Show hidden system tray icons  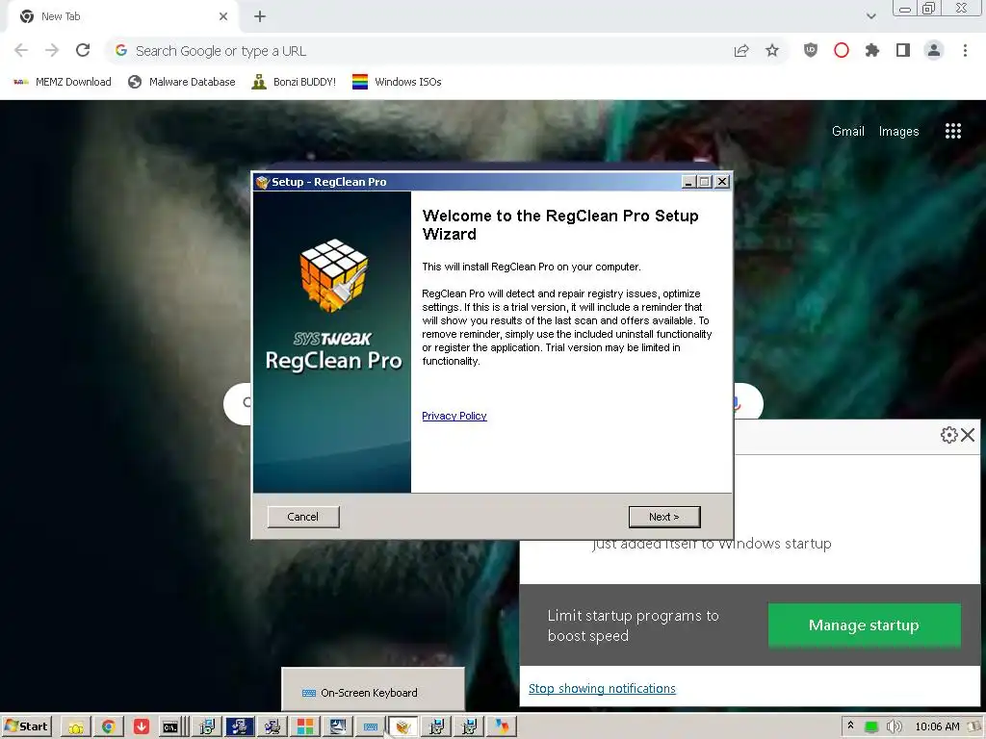(x=850, y=726)
